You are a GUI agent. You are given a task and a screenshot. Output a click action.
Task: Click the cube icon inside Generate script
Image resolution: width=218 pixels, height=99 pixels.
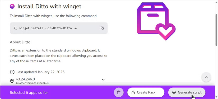pyautogui.click(x=174, y=92)
